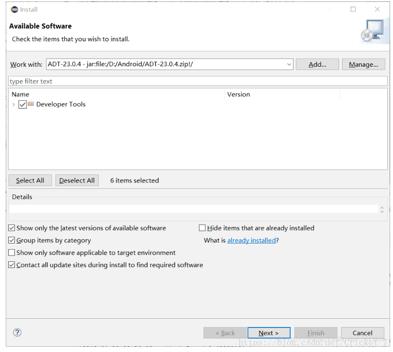Enable Show only software applicable to target environment
The width and height of the screenshot is (393, 352).
[12, 253]
